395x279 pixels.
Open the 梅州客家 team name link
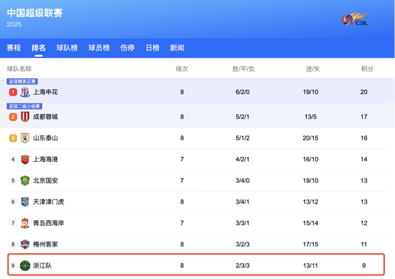click(46, 245)
